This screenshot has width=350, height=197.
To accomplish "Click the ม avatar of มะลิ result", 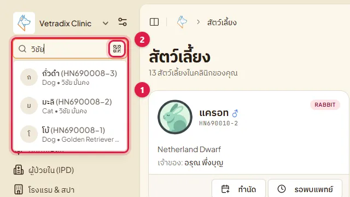I will click(29, 106).
